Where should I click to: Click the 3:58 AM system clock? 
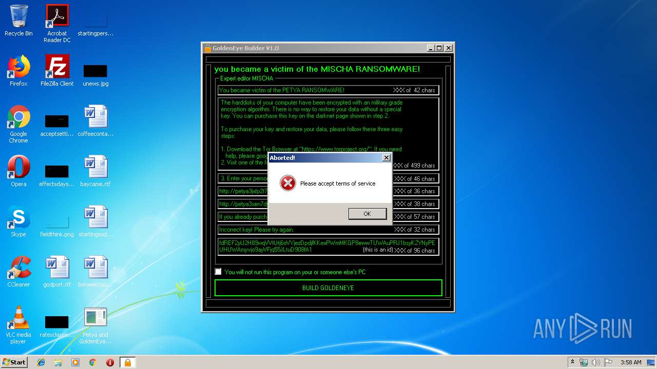click(631, 362)
